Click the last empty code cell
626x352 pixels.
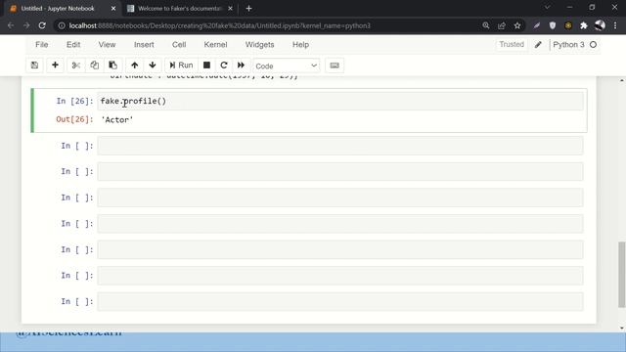pyautogui.click(x=340, y=301)
